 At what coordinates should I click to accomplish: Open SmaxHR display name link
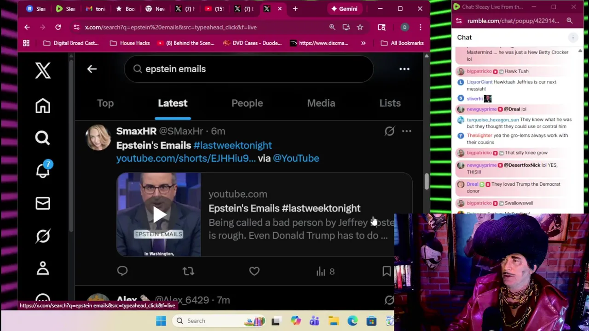tap(136, 131)
